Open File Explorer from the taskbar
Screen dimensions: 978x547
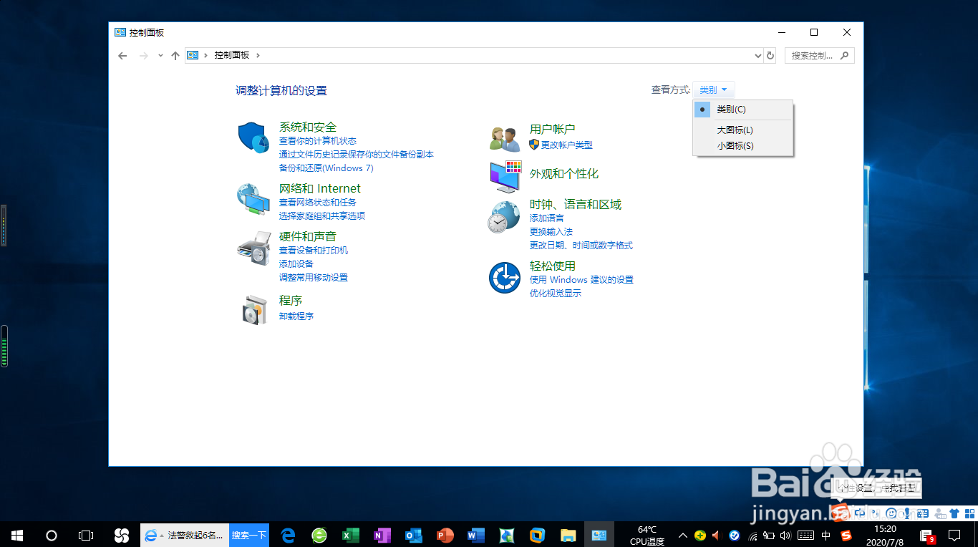point(568,535)
